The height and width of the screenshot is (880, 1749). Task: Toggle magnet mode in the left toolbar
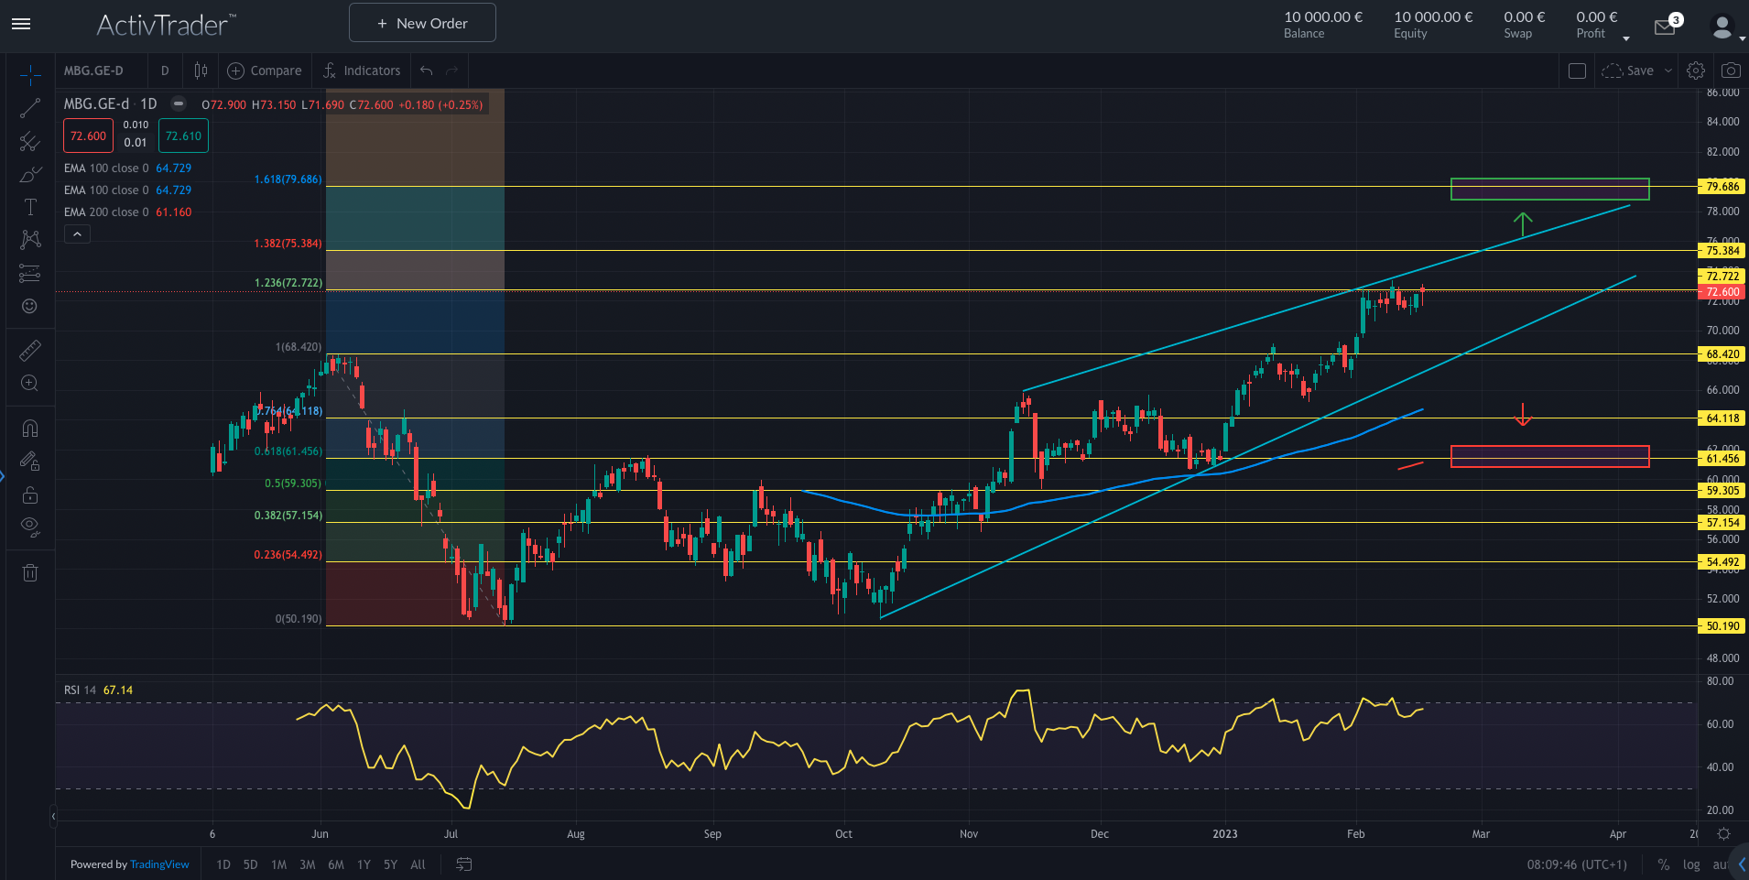[30, 429]
